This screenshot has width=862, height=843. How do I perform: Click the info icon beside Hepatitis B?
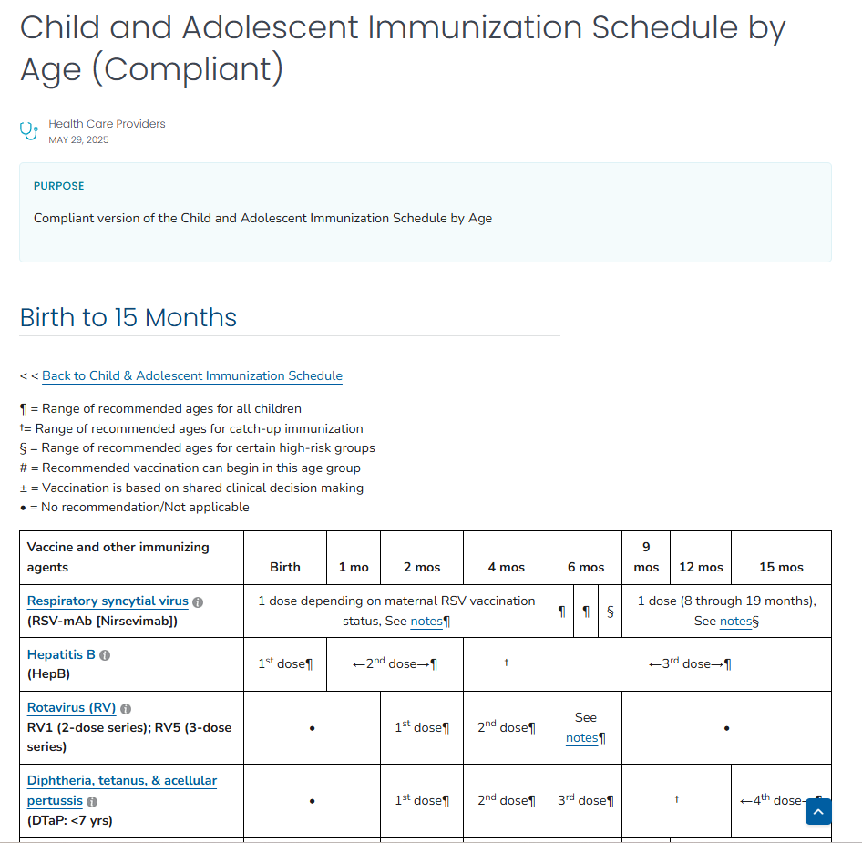(105, 655)
